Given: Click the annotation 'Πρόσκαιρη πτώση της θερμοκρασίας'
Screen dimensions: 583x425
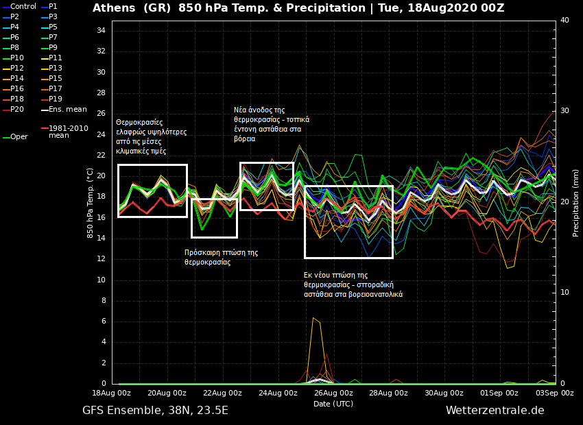Looking at the screenshot, I should point(222,258).
